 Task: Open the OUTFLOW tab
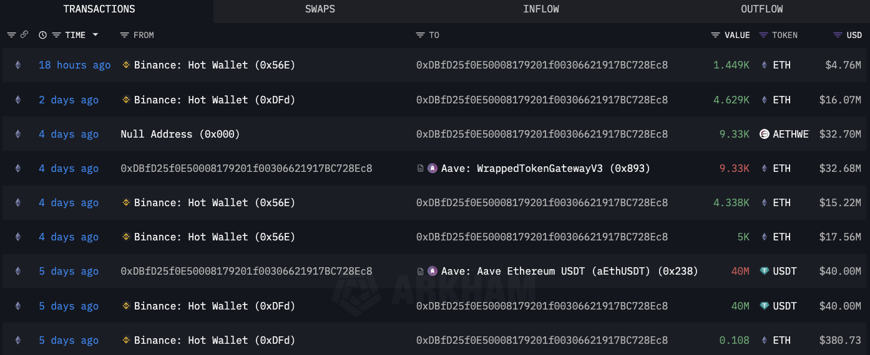coord(761,9)
